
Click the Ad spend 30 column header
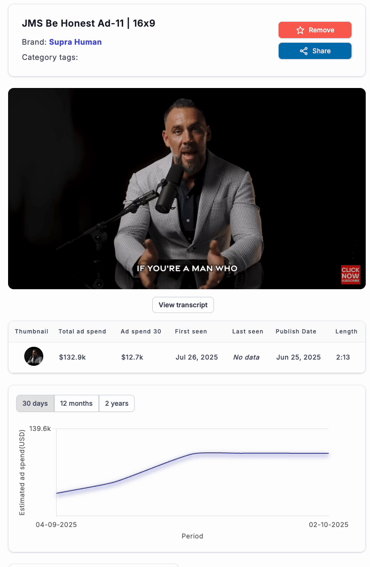[x=141, y=332]
